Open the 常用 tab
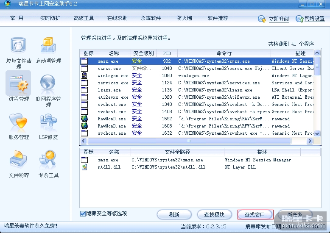 [17, 18]
